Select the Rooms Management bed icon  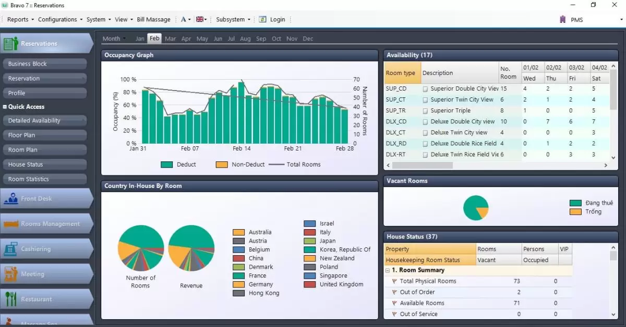[11, 224]
